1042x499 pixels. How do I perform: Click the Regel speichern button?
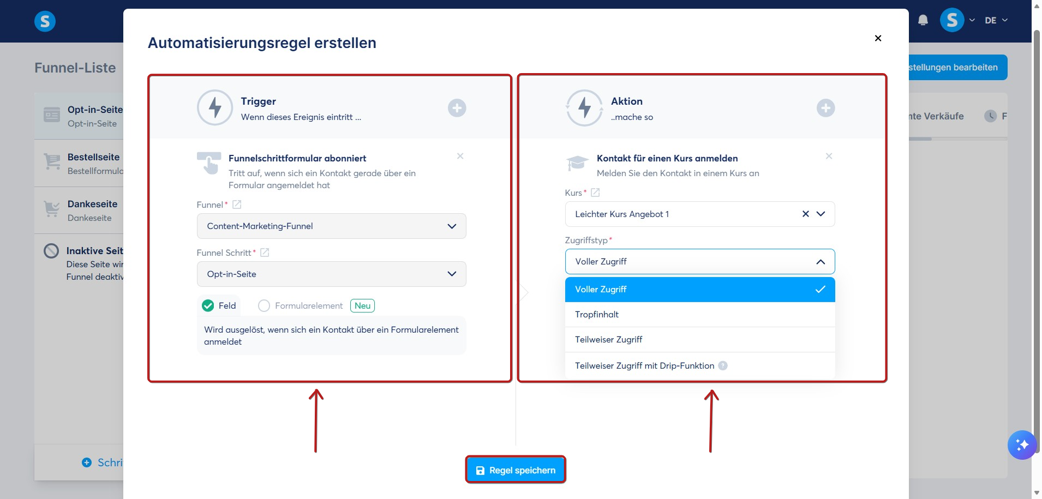click(516, 470)
